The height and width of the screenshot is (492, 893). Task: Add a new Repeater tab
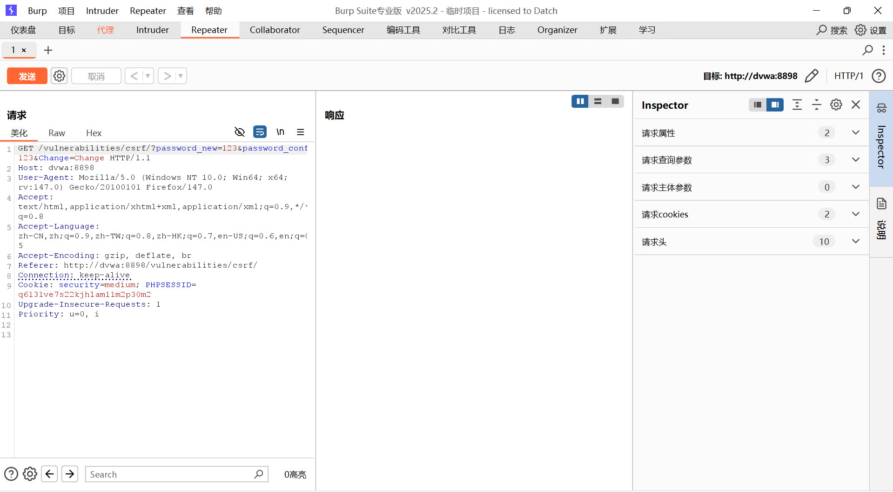(48, 50)
